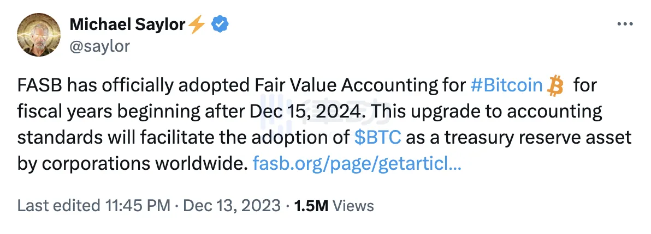Click the orange Bitcoin emoji icon
Screen dimensions: 651x234
555,85
